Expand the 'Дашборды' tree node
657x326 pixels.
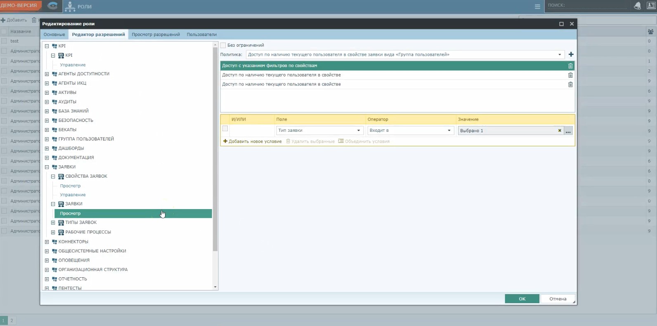47,148
